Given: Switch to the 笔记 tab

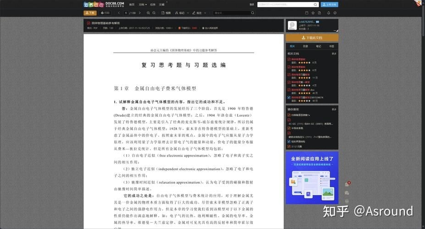Looking at the screenshot, I should (319, 46).
